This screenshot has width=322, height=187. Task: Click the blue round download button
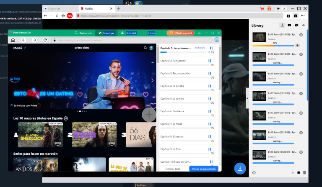point(240,168)
